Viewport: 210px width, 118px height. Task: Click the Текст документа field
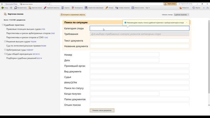(x=139, y=41)
